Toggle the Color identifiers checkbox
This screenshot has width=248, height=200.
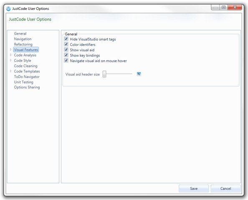[x=66, y=44]
